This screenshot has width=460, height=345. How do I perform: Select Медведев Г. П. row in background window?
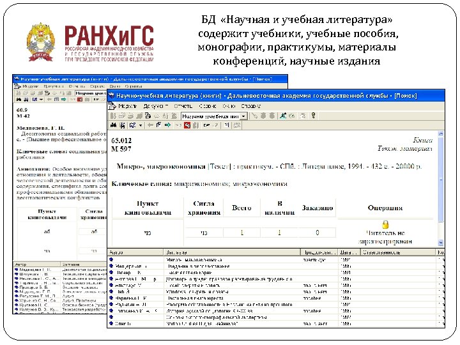tap(60, 270)
